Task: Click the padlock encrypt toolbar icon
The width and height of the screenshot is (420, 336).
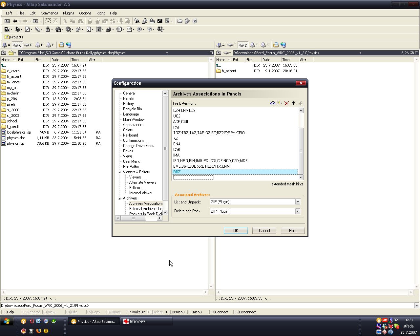Action: (48, 29)
